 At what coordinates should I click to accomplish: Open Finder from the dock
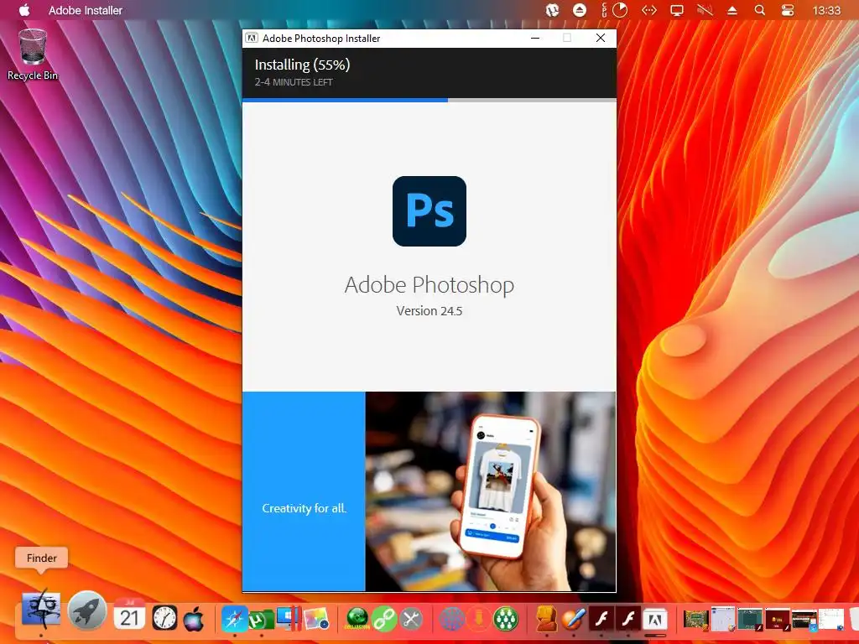(x=41, y=610)
